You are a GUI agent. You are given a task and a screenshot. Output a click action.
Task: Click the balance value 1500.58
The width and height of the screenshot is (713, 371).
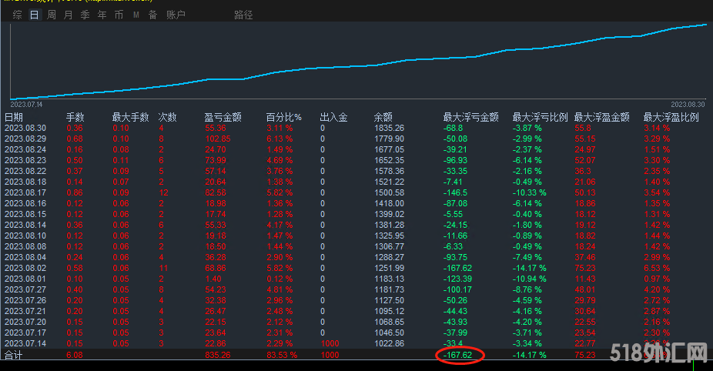(x=390, y=192)
